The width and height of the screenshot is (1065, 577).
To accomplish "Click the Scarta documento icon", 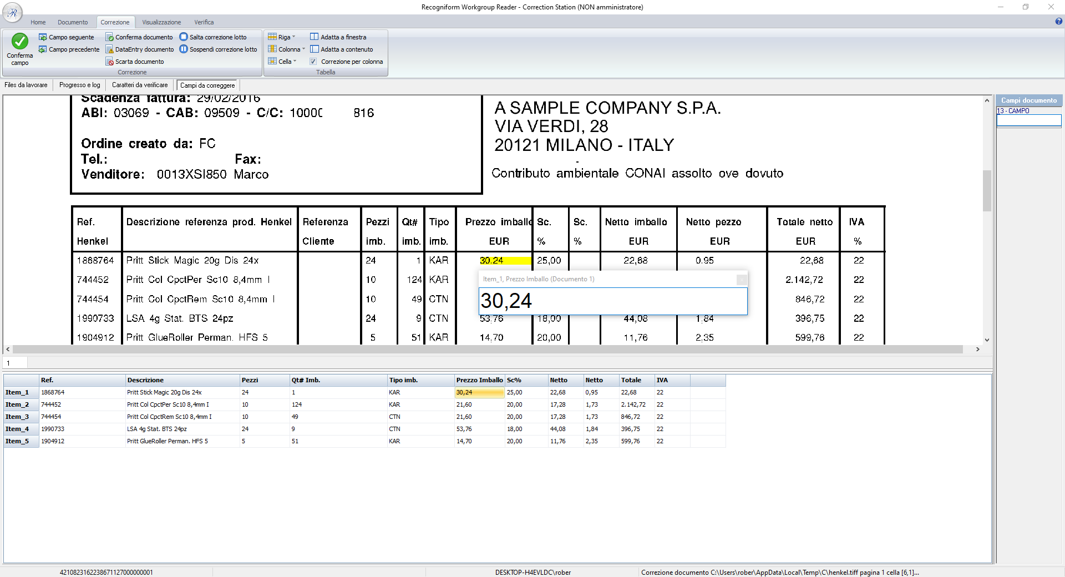I will pos(110,62).
